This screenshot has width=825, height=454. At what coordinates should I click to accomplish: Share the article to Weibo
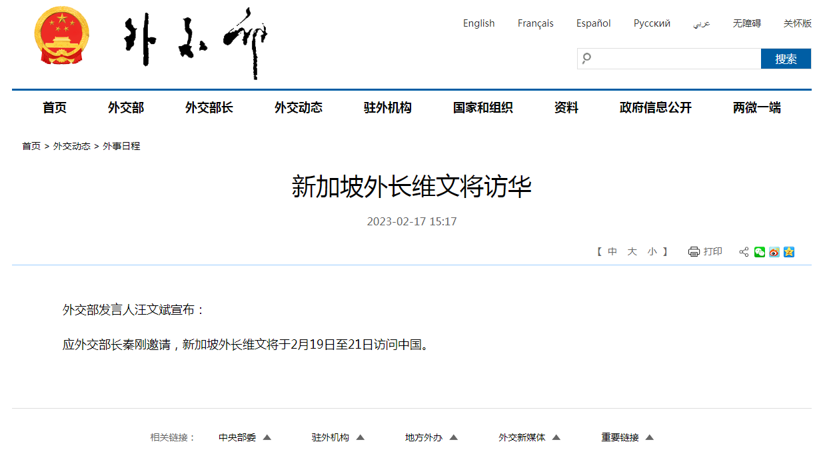coord(774,252)
